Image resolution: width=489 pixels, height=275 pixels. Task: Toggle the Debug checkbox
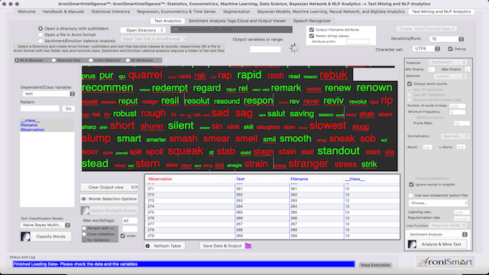coord(450,49)
